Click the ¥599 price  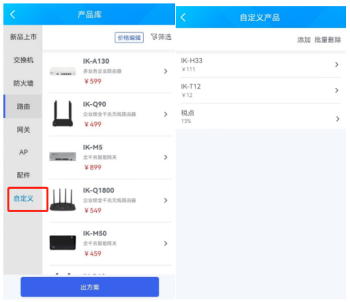(x=93, y=81)
